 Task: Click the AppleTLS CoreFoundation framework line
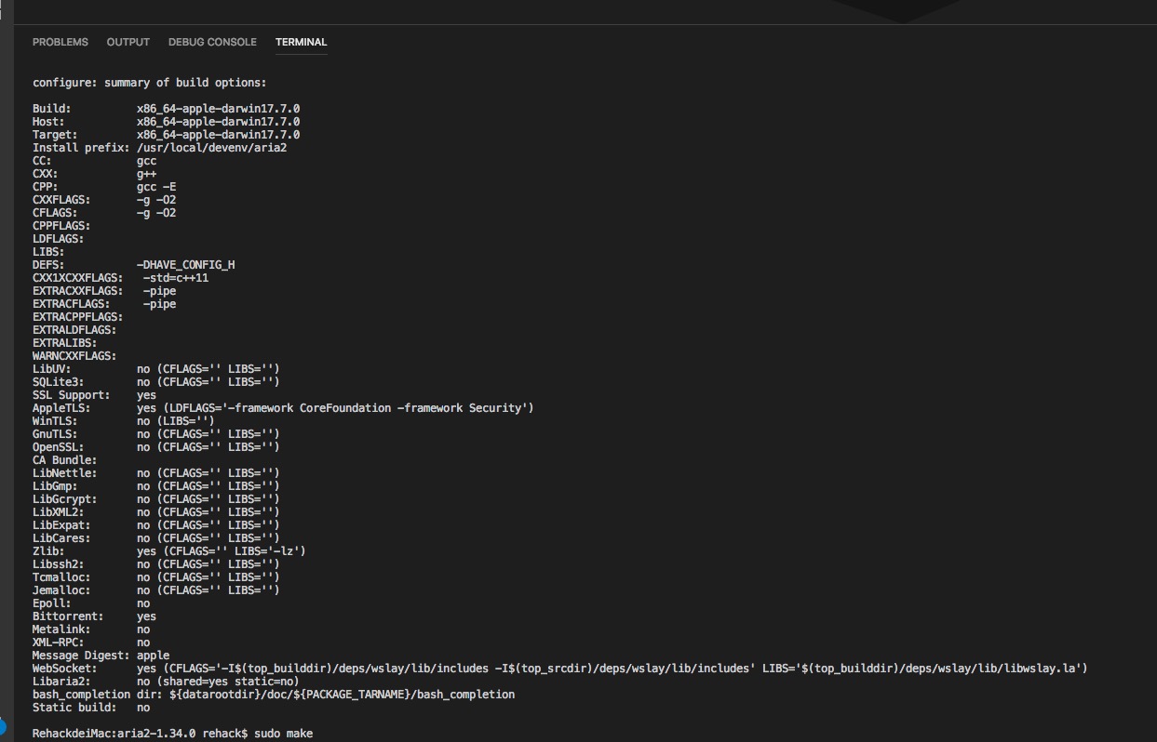[283, 408]
